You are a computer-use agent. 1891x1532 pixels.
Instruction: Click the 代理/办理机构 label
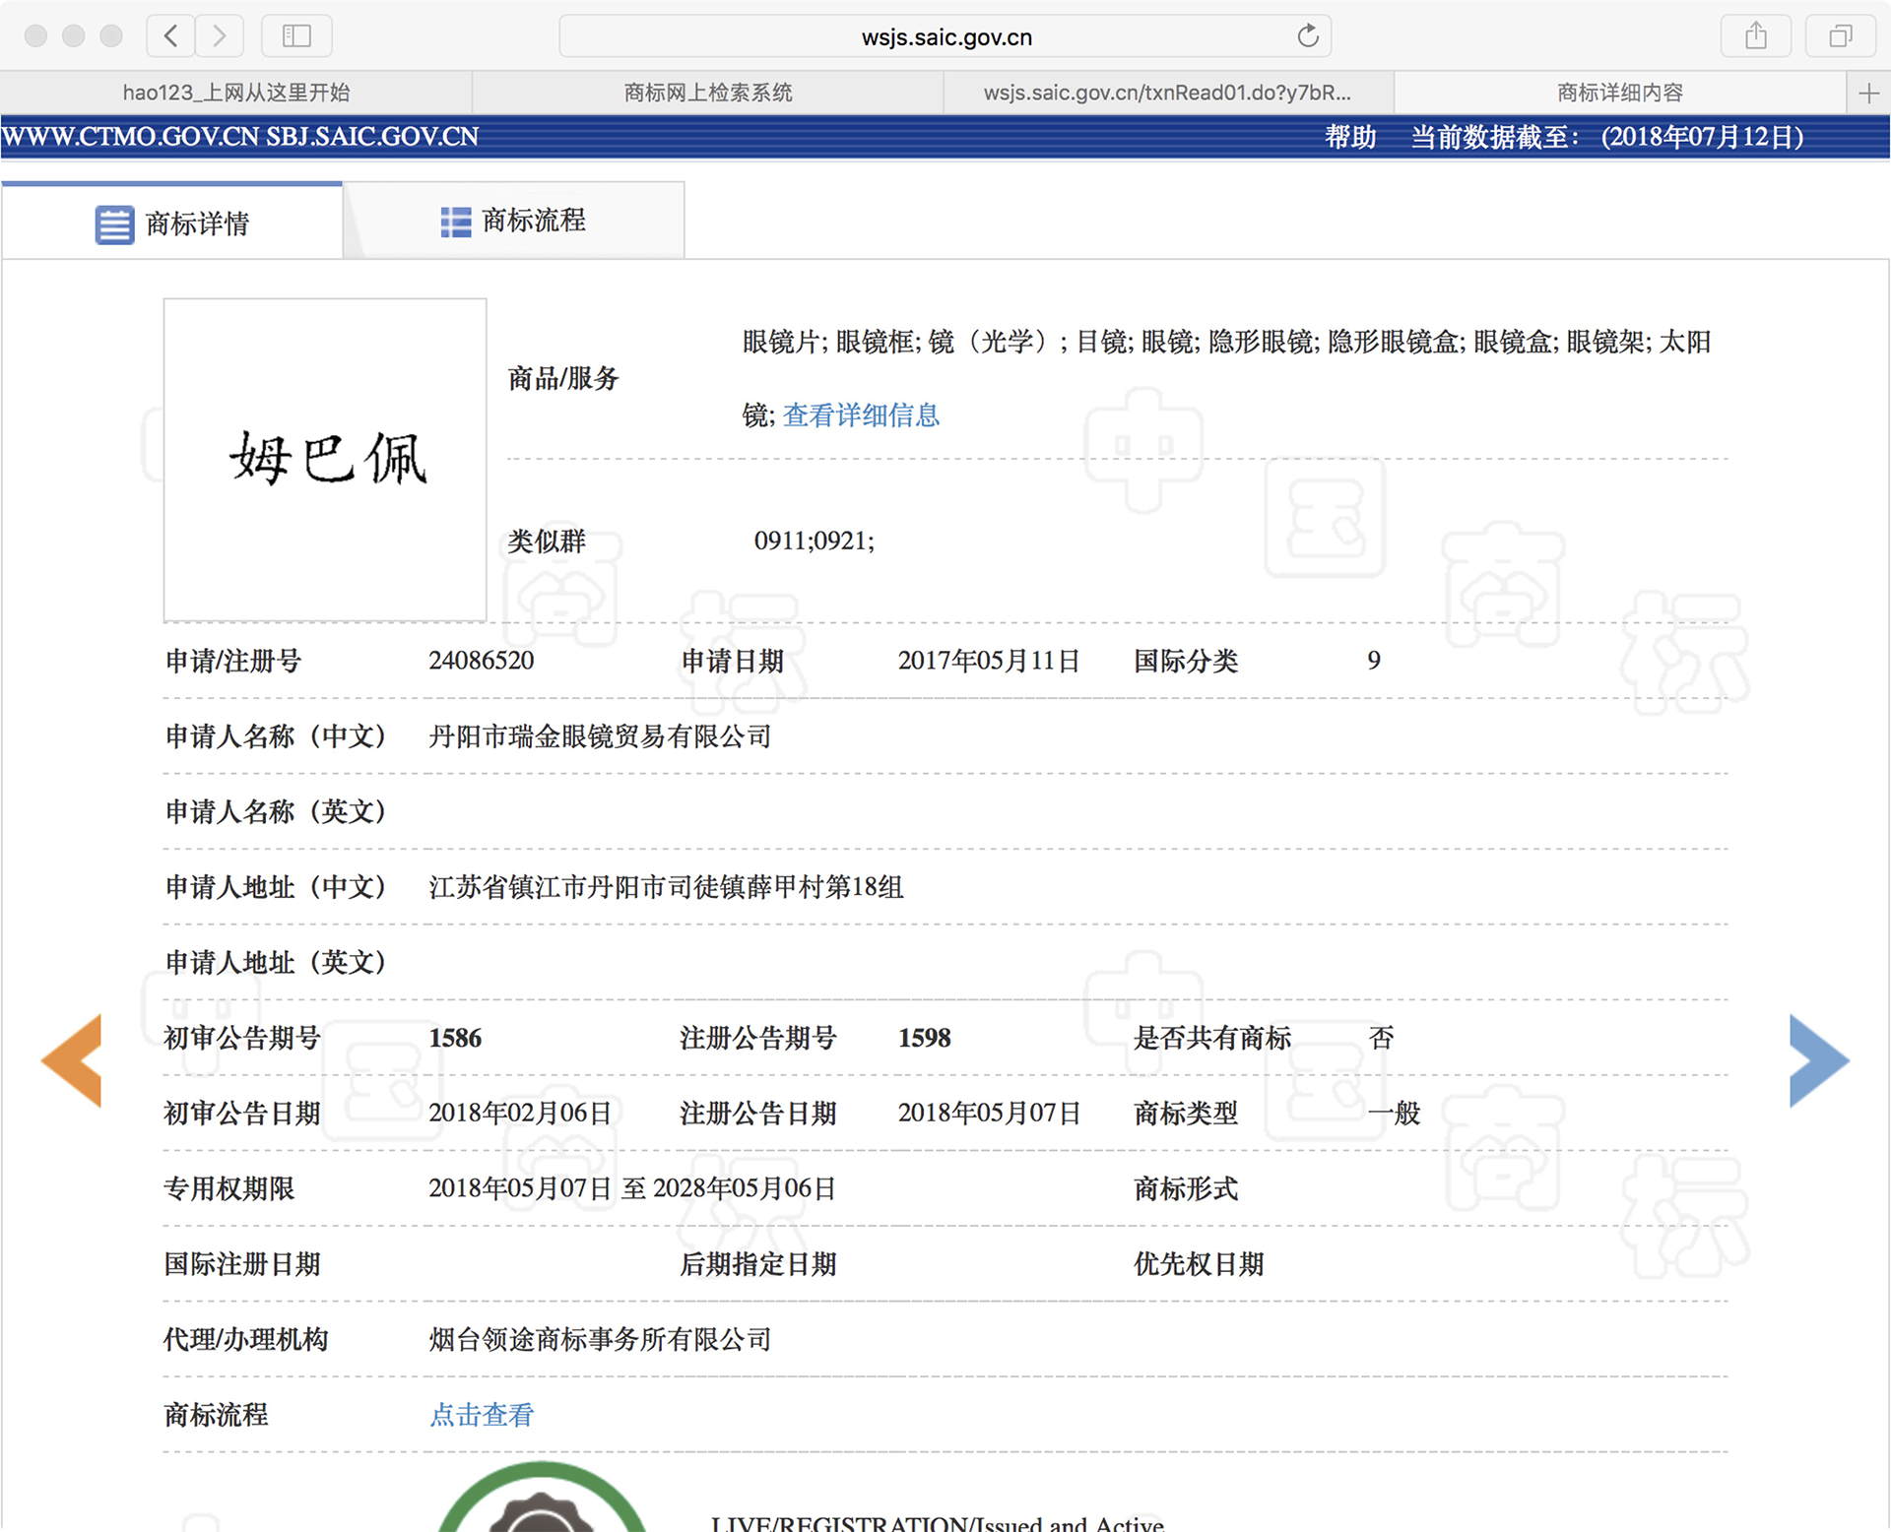coord(245,1339)
